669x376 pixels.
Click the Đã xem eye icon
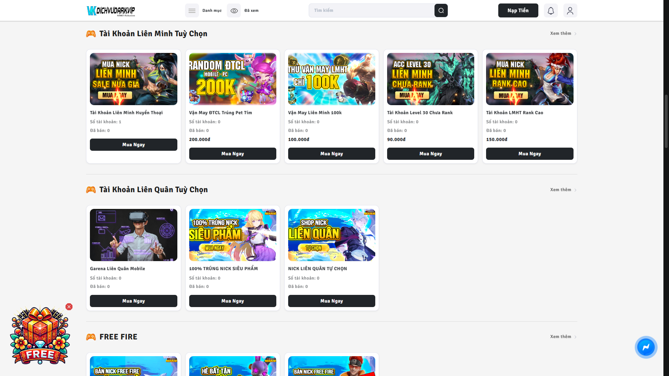tap(234, 10)
